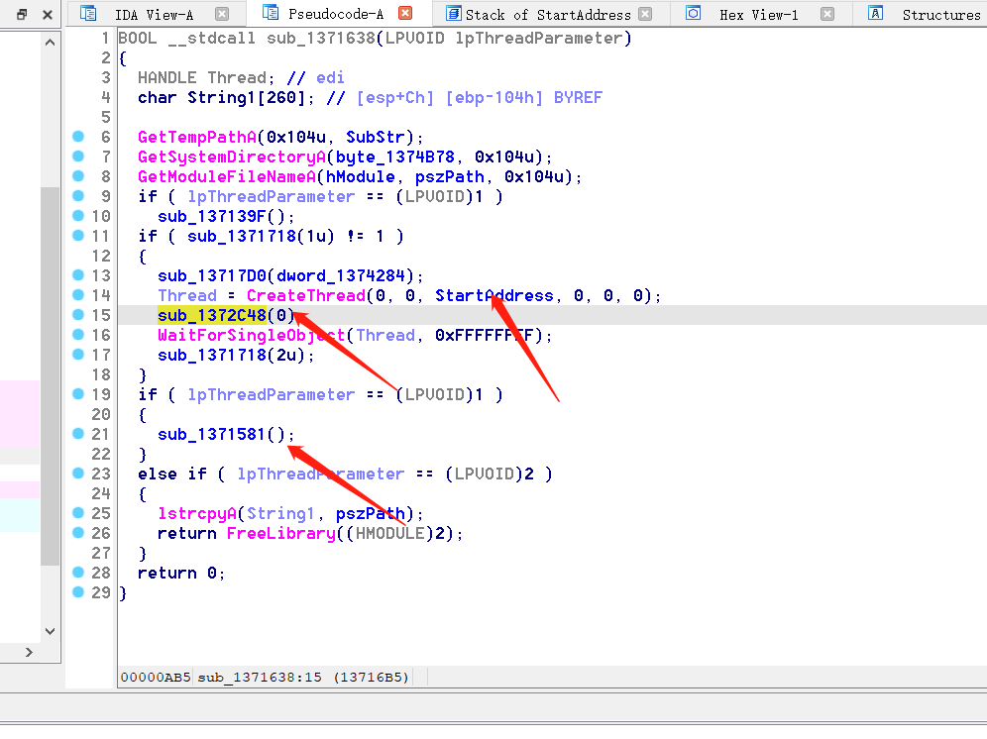Toggle breakpoint dot on line 25
This screenshot has width=987, height=739.
click(78, 513)
